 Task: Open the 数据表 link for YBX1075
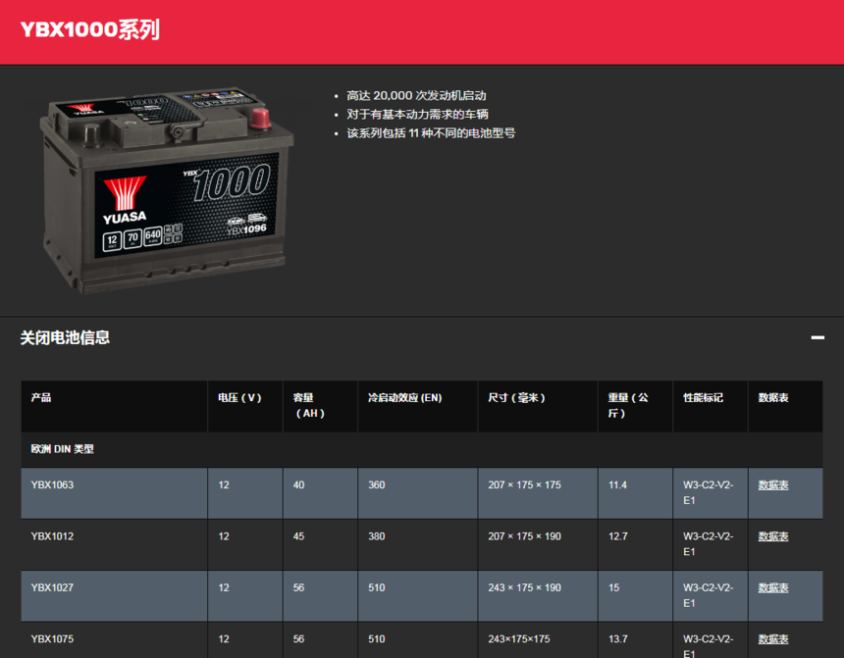click(773, 639)
